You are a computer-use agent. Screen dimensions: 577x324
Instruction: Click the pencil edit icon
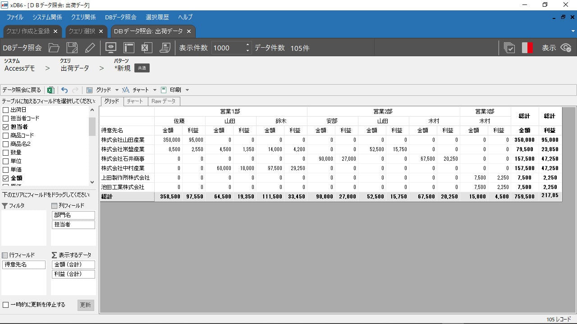point(90,48)
